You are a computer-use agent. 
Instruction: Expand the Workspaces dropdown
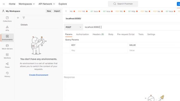point(27,4)
